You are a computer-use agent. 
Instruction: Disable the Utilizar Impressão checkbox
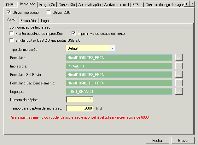click(9, 13)
